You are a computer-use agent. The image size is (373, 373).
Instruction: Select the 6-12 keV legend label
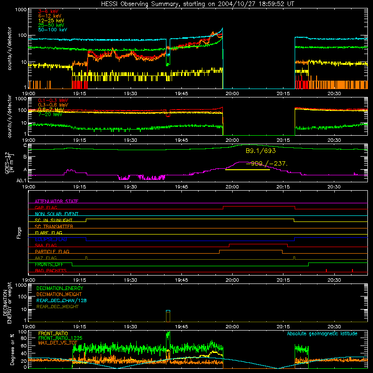[x=50, y=16]
